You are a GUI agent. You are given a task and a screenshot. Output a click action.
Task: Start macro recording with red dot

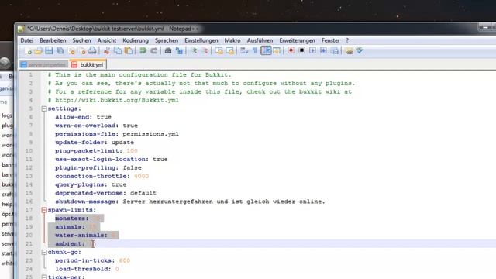(x=291, y=50)
